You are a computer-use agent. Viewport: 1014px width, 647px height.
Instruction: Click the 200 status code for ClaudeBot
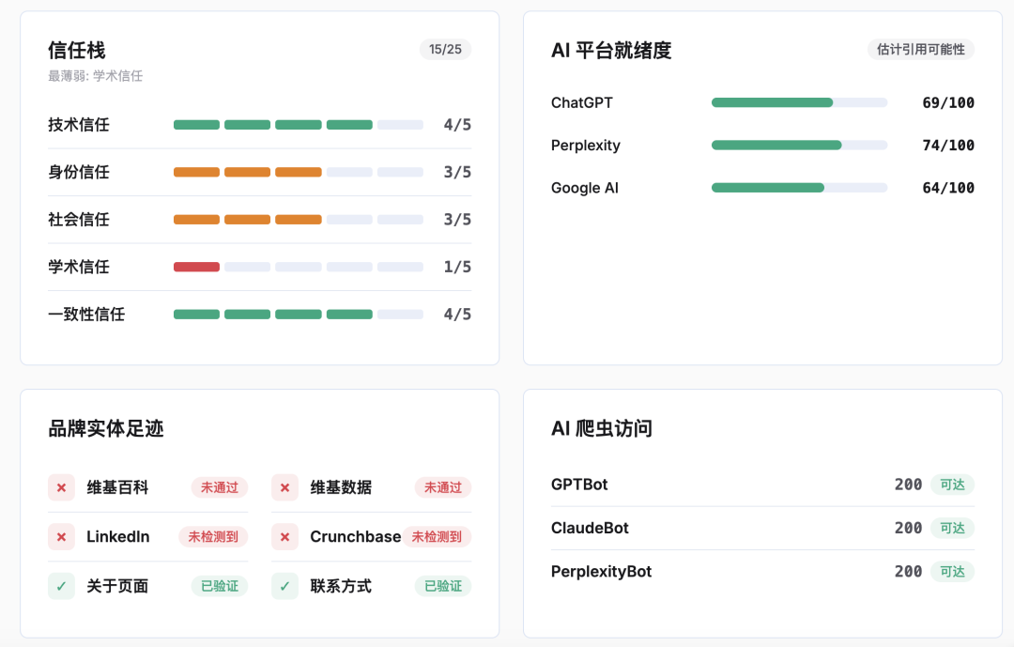(908, 528)
